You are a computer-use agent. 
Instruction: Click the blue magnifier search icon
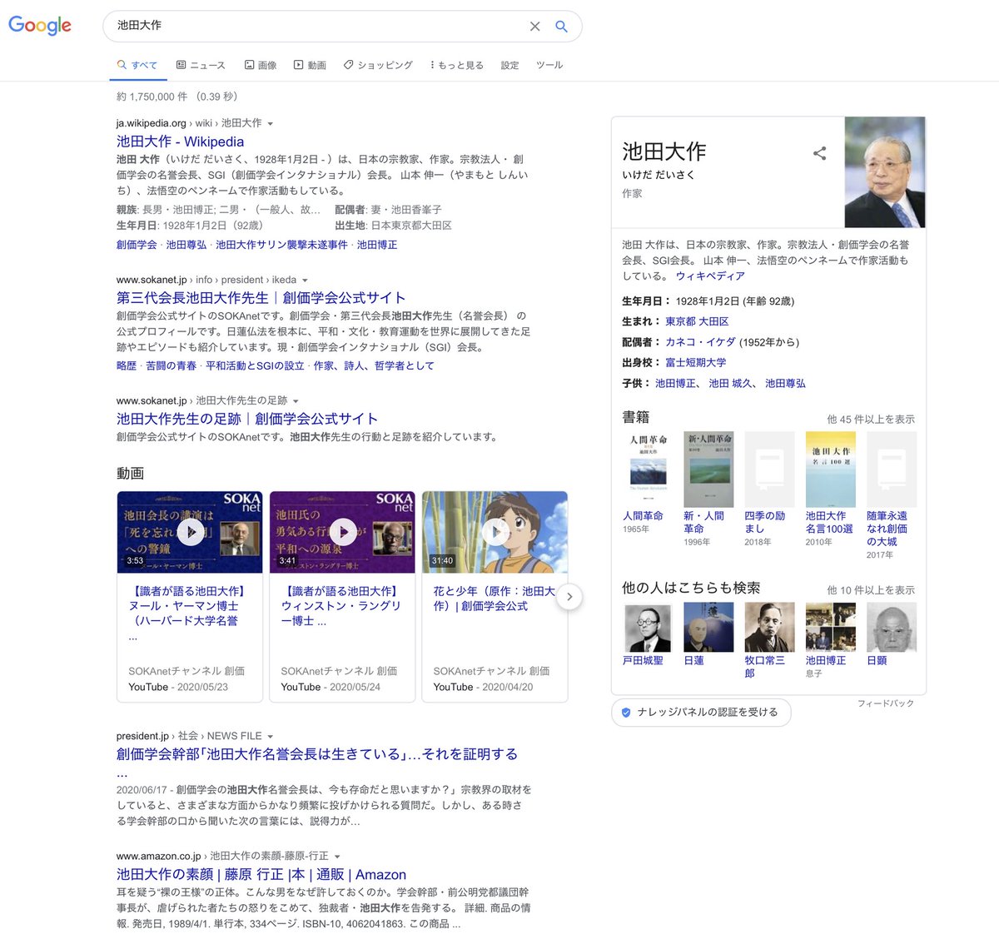pos(561,27)
